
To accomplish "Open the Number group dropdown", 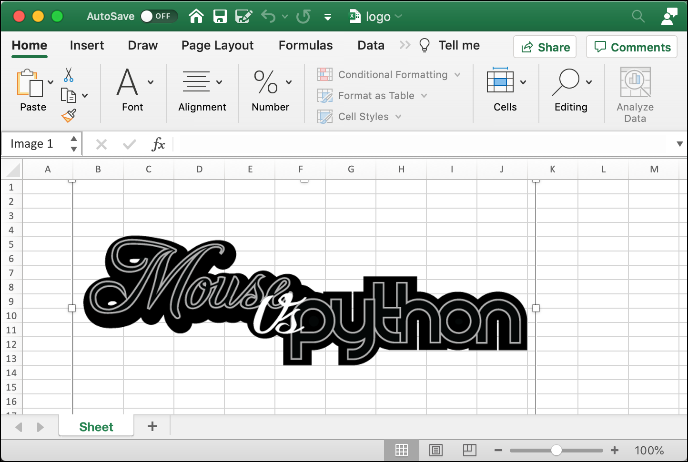I will coord(289,82).
